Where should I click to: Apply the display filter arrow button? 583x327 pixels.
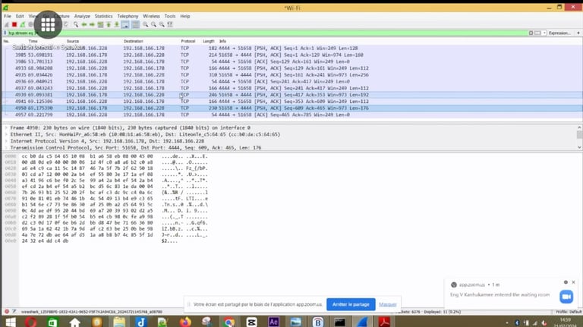pyautogui.click(x=537, y=33)
